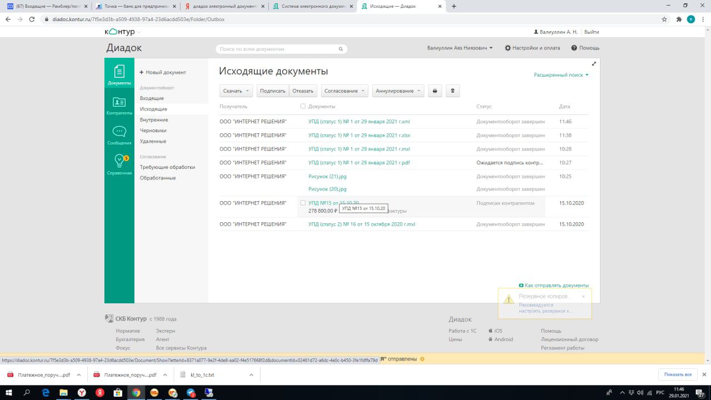
Task: Open Telegram from taskbar
Action: click(x=191, y=392)
